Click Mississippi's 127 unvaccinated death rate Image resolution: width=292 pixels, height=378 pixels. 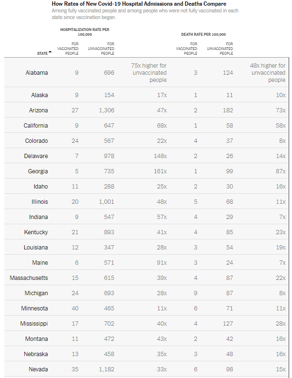228,323
